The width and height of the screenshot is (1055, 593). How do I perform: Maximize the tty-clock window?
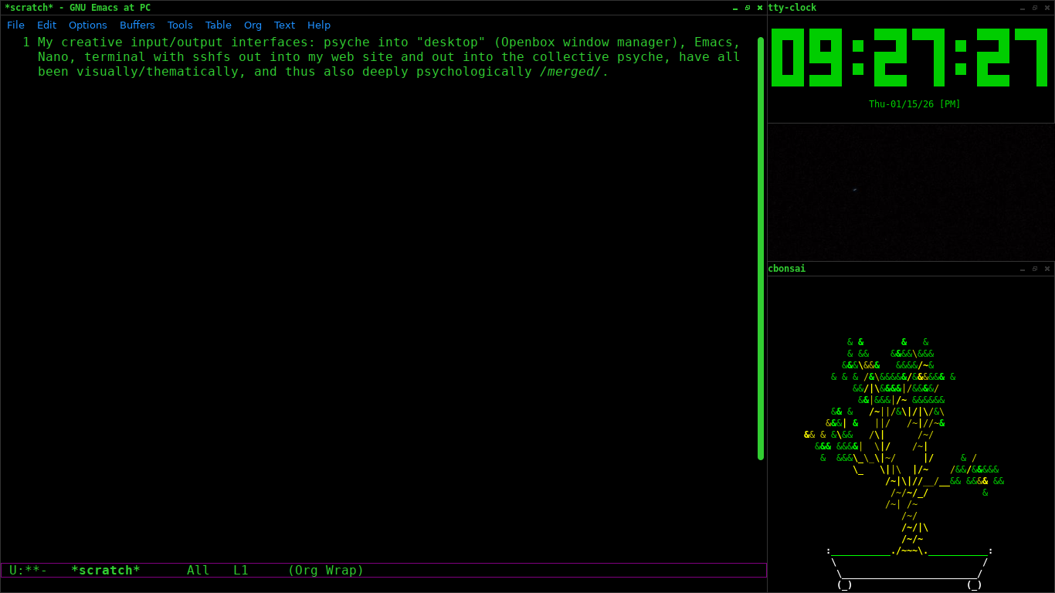1035,8
